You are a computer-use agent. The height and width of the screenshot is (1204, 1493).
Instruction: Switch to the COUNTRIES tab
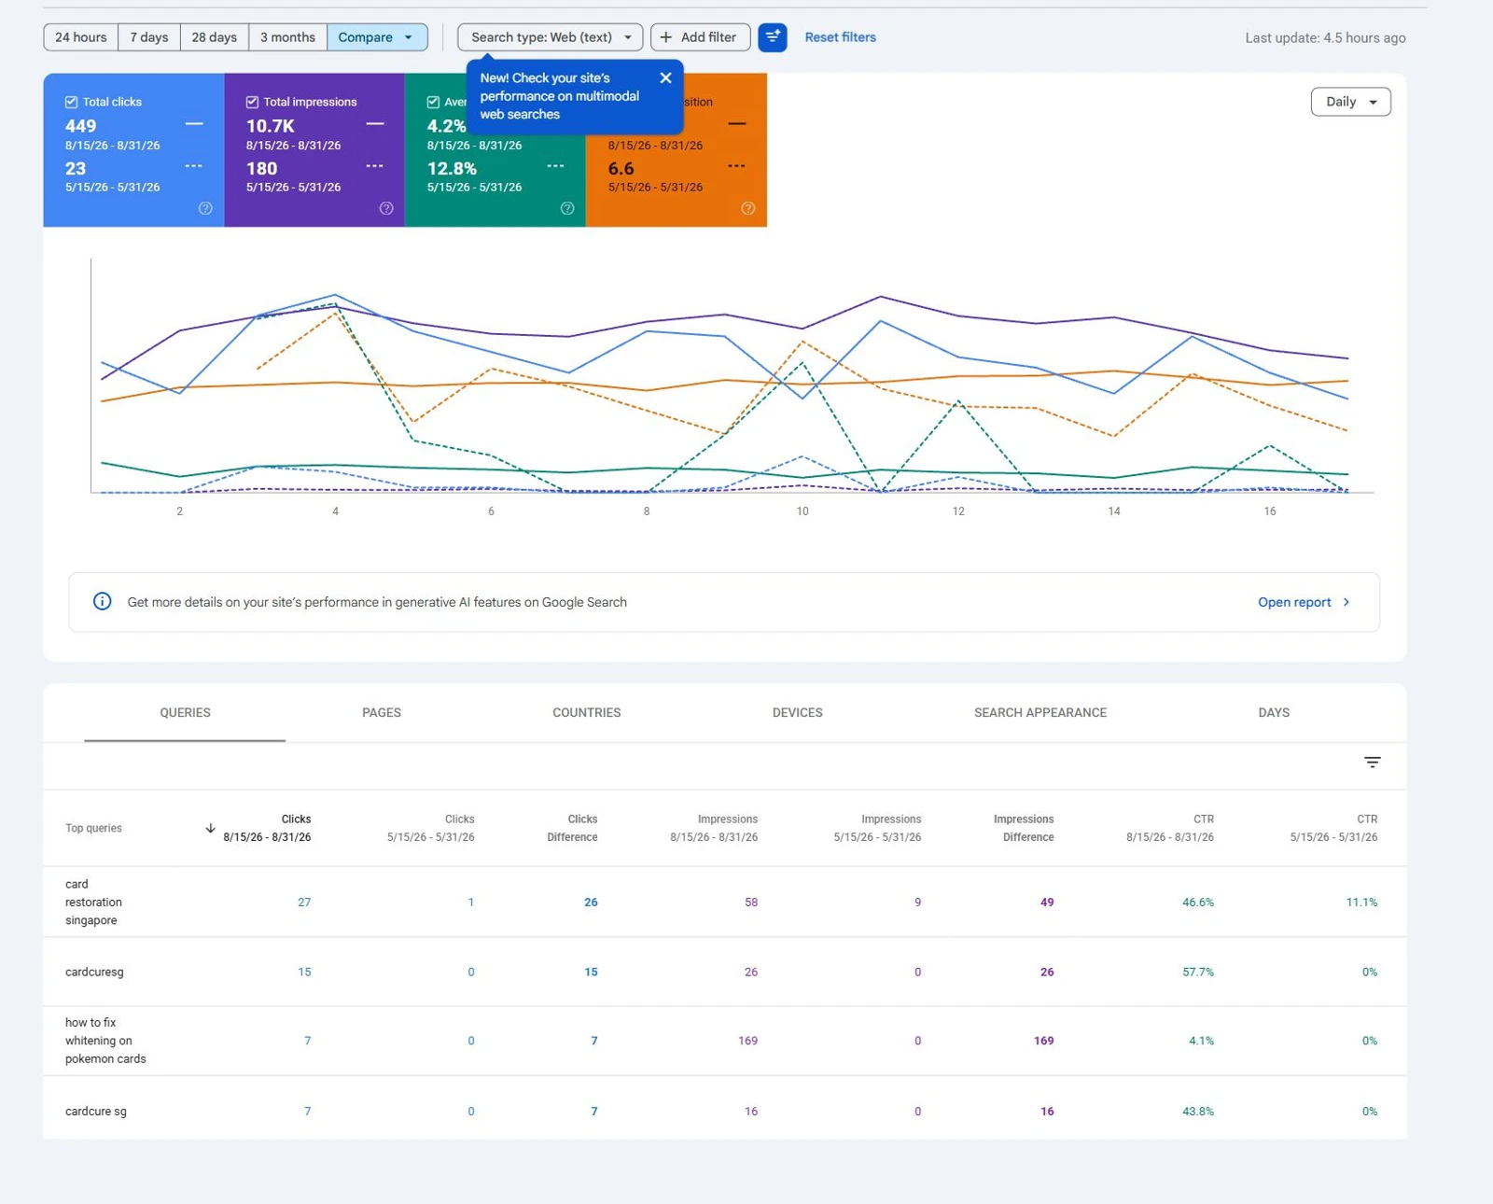[586, 712]
